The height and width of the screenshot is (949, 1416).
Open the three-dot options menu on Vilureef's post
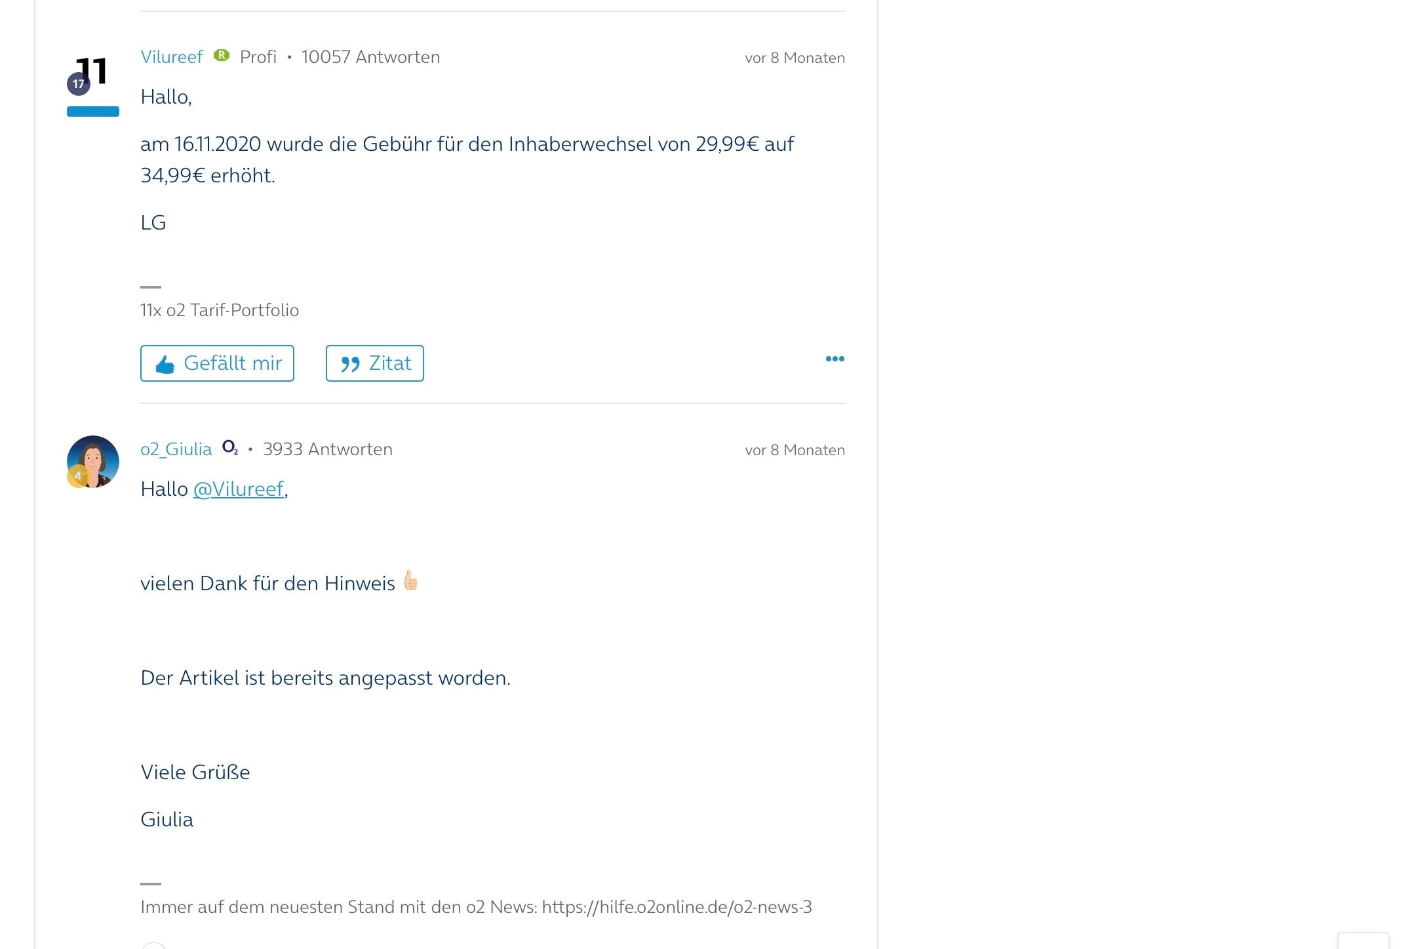pos(835,359)
